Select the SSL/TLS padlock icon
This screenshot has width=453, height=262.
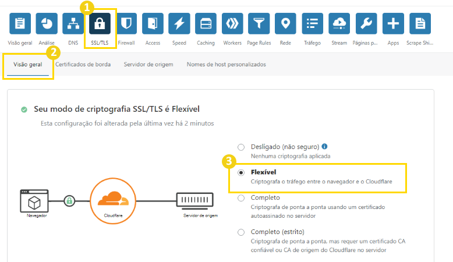[100, 23]
